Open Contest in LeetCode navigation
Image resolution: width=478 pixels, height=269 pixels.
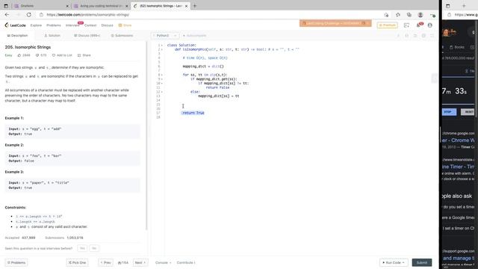pyautogui.click(x=90, y=25)
